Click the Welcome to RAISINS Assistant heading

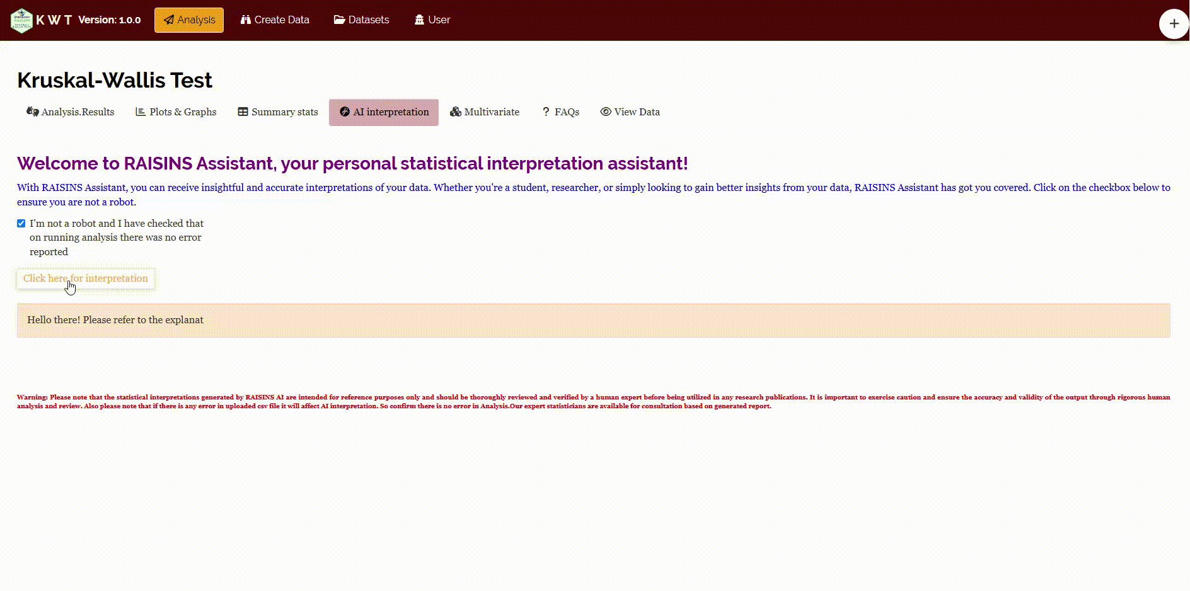click(352, 163)
